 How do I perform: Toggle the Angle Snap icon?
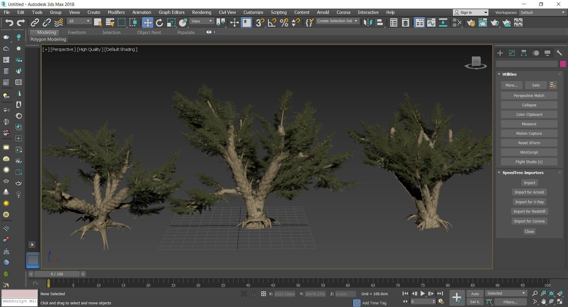pyautogui.click(x=272, y=23)
